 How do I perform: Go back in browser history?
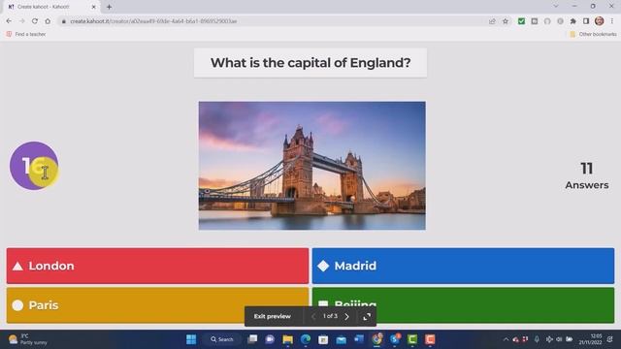(x=9, y=21)
